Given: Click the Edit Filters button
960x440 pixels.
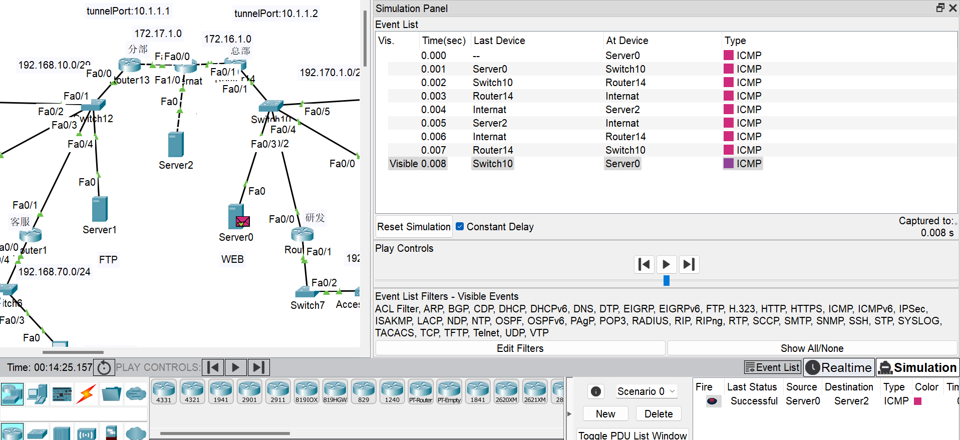Looking at the screenshot, I should tap(520, 348).
